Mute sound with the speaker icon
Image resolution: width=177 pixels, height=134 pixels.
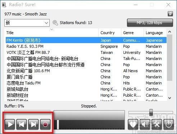(145, 124)
